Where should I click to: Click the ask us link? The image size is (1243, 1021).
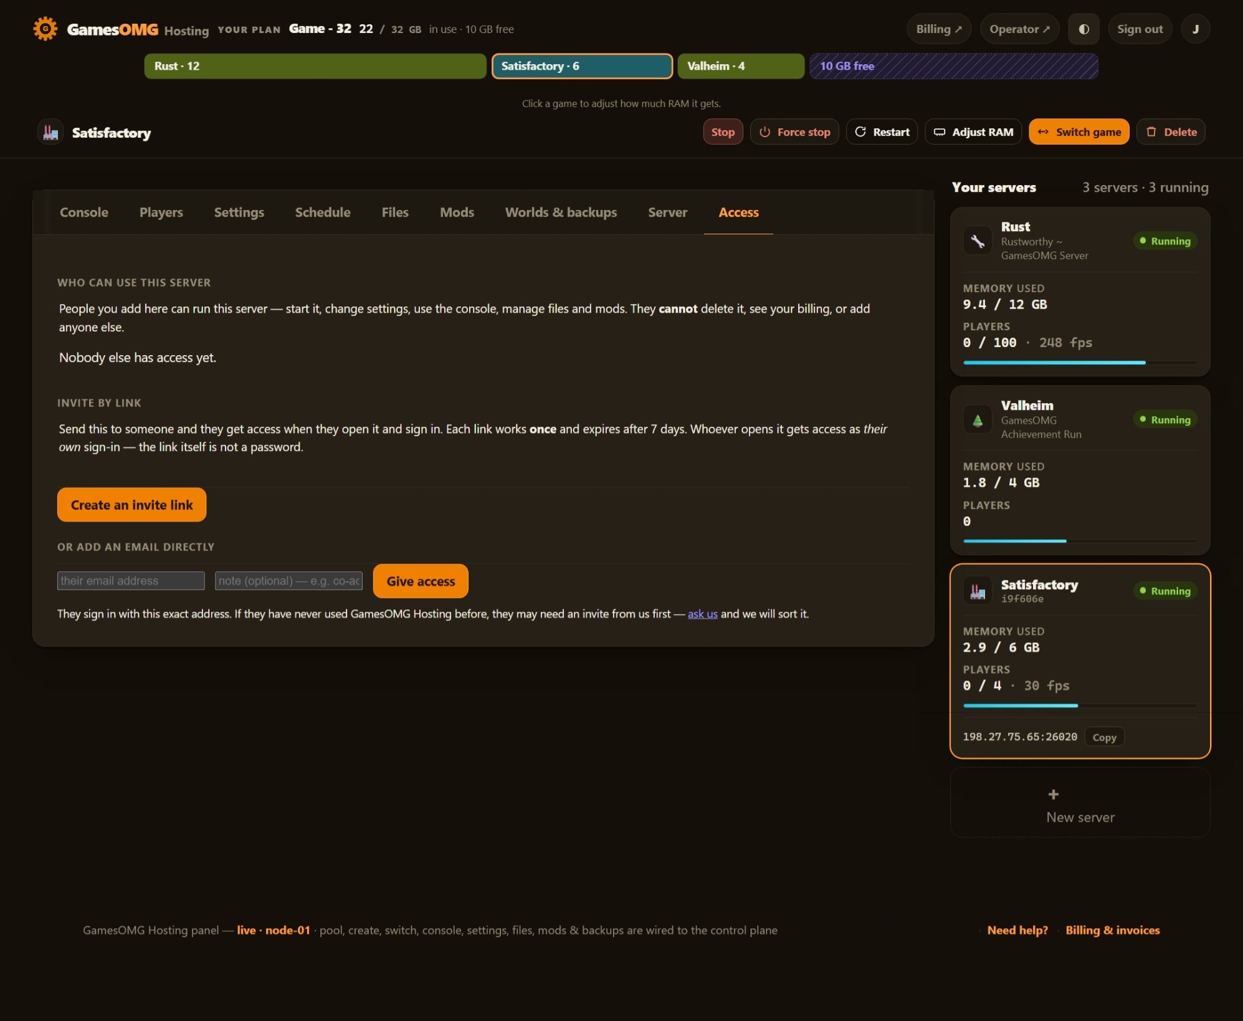tap(702, 614)
